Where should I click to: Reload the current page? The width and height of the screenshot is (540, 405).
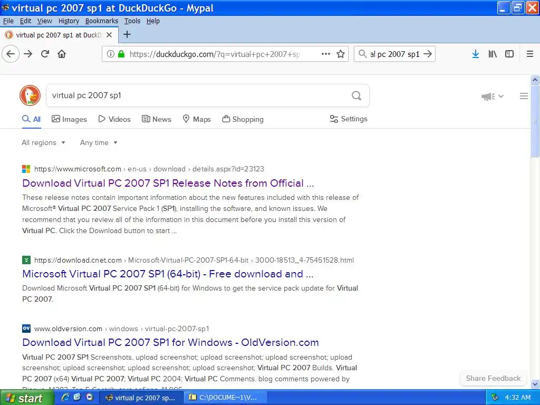pos(45,54)
